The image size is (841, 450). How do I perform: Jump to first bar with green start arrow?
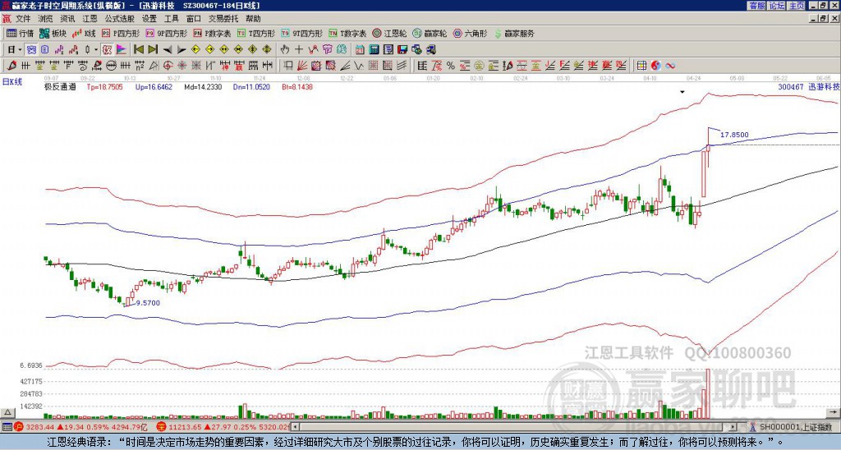pyautogui.click(x=138, y=50)
